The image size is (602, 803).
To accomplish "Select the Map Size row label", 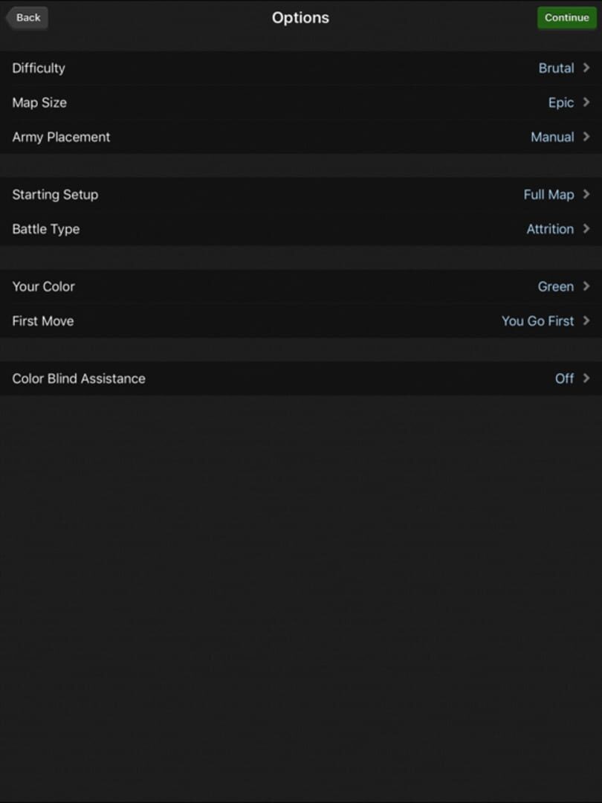I will [x=39, y=103].
